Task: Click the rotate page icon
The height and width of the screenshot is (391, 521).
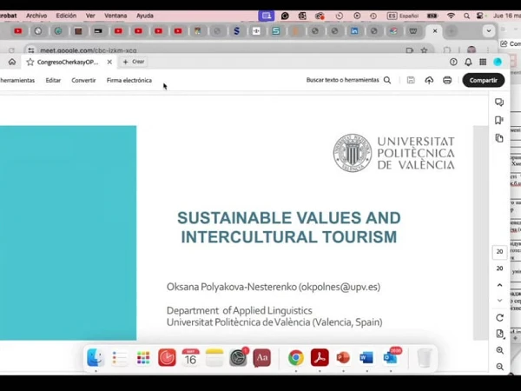Action: coord(499,317)
